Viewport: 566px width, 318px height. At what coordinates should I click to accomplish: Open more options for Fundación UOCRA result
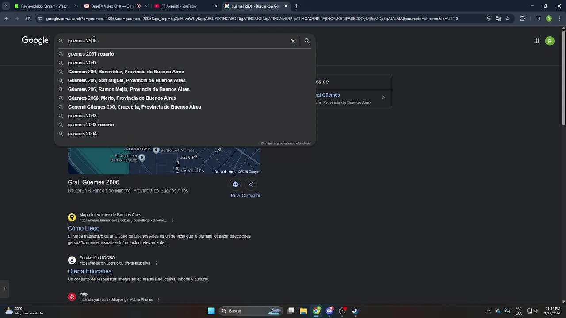(x=156, y=263)
